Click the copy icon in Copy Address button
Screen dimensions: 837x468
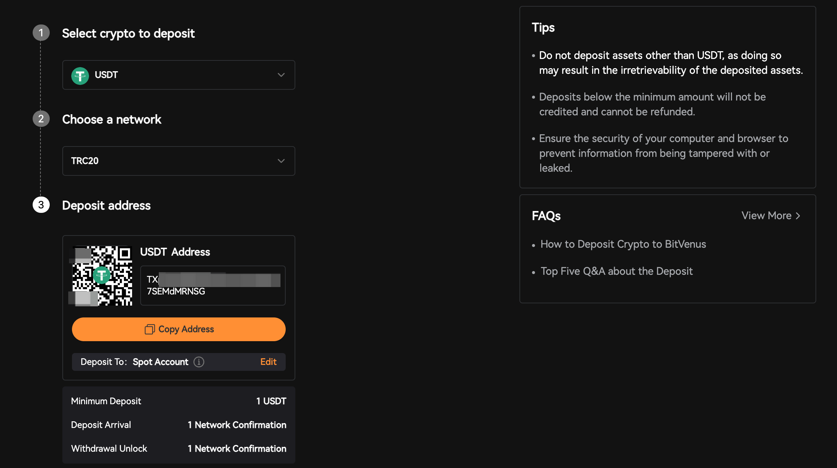(150, 329)
